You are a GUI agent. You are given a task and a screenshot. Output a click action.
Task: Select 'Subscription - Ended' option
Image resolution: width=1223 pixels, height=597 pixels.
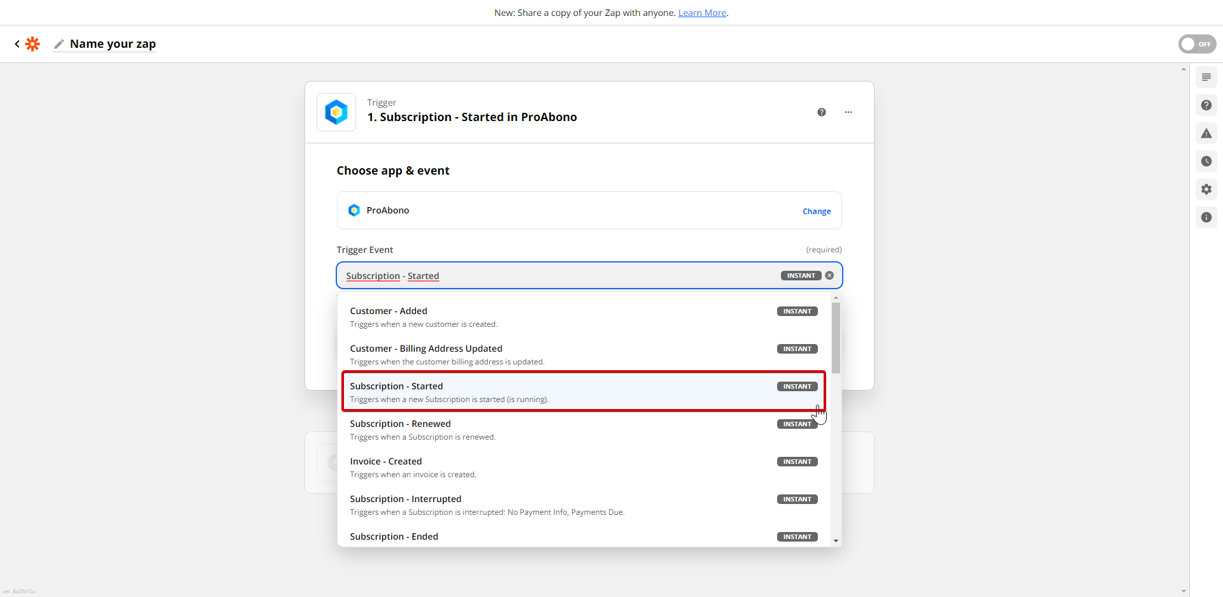[x=584, y=536]
